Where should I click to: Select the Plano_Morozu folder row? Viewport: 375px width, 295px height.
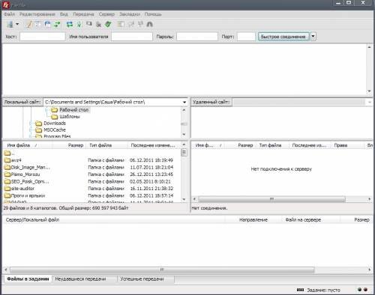tap(91, 174)
